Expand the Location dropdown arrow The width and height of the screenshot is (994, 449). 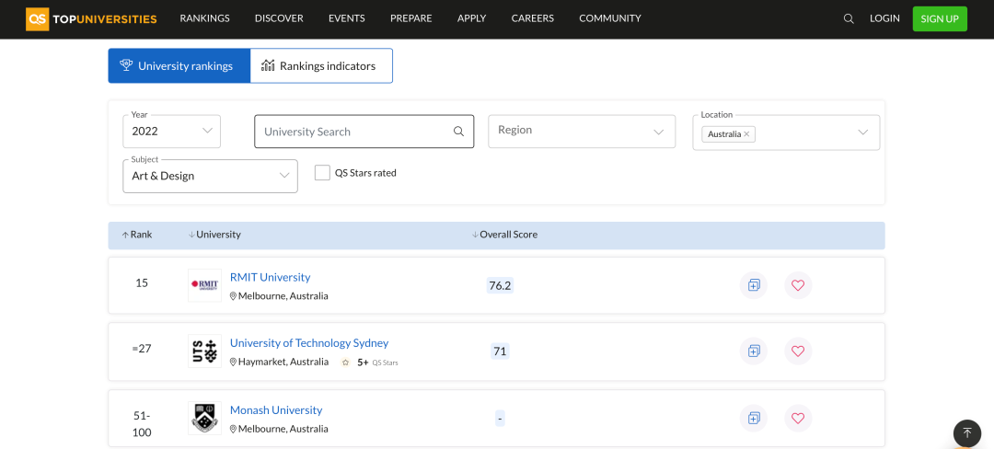coord(862,132)
